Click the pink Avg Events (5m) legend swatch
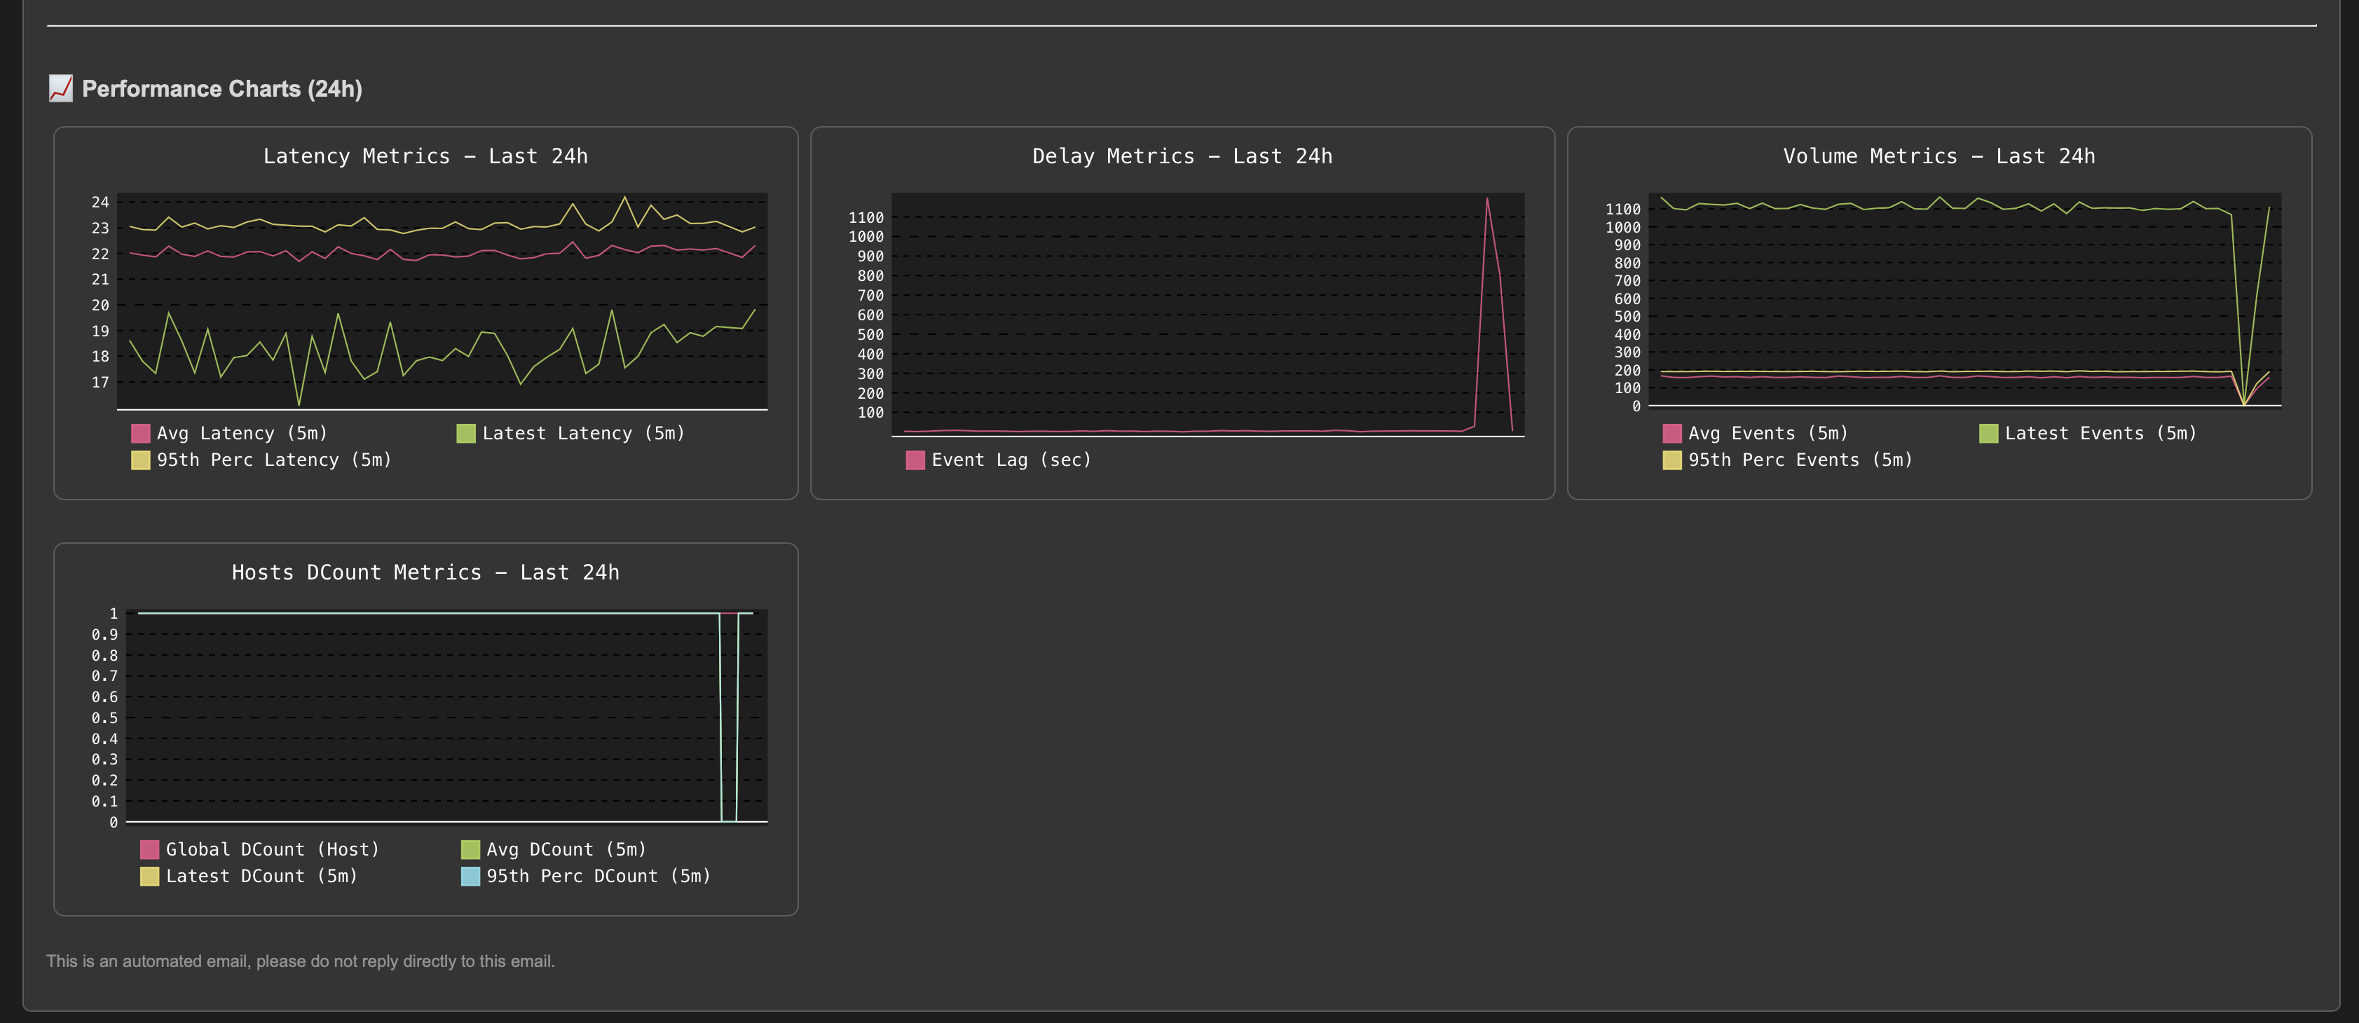Image resolution: width=2359 pixels, height=1023 pixels. point(1672,433)
